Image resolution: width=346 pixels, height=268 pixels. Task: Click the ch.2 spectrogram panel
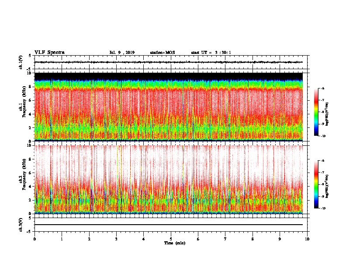point(169,180)
